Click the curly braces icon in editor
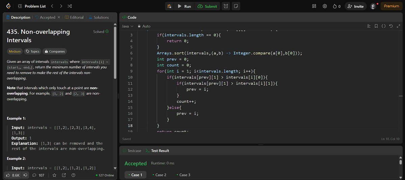The width and height of the screenshot is (405, 180). coord(383,26)
